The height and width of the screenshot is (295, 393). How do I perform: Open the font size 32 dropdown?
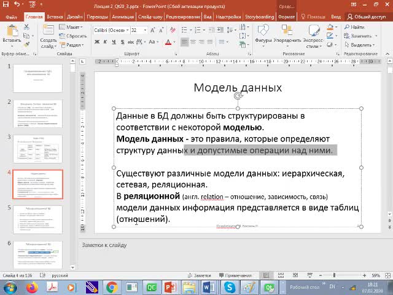145,30
